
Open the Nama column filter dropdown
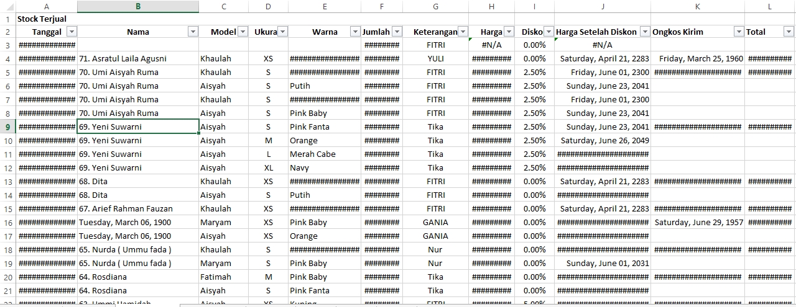193,32
